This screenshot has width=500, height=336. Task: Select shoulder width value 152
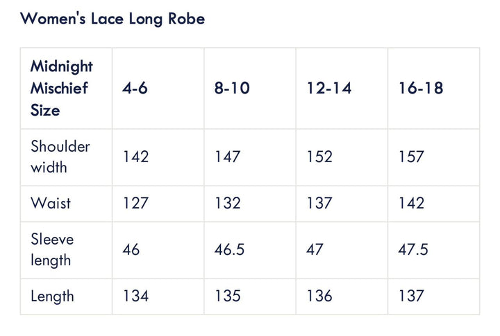tap(319, 157)
